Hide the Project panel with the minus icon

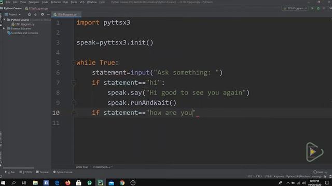pyautogui.click(x=48, y=14)
